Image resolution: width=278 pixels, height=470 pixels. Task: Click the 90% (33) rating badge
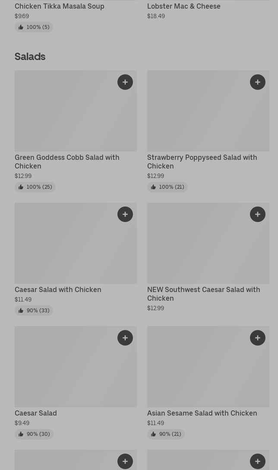coord(34,311)
